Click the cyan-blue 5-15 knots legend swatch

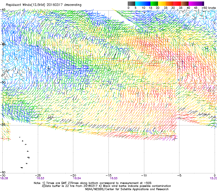click(x=143, y=4)
